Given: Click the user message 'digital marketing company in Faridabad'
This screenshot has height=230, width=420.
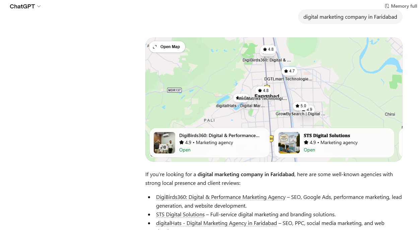Looking at the screenshot, I should point(350,17).
